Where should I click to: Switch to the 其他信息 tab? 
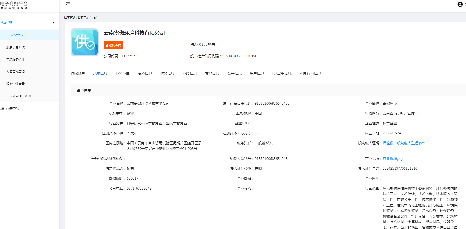tap(212, 73)
